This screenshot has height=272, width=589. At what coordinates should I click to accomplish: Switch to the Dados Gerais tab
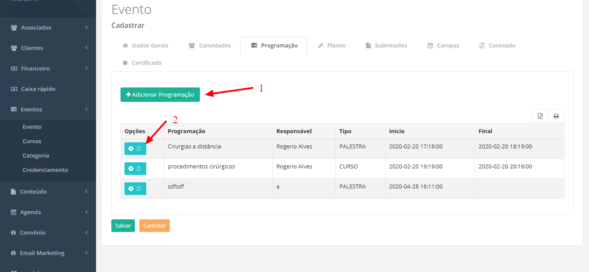(x=145, y=45)
